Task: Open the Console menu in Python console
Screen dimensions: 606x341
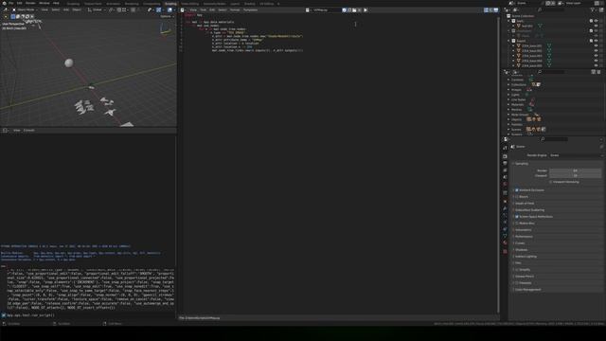Action: 29,131
